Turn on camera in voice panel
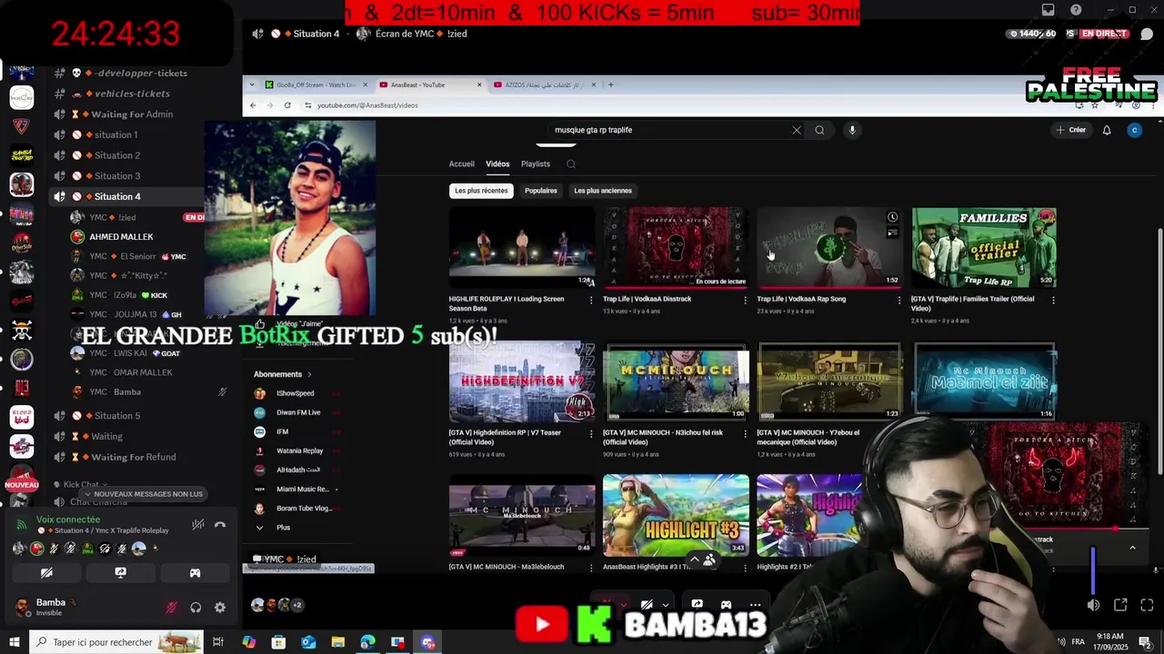Image resolution: width=1164 pixels, height=654 pixels. 46,573
